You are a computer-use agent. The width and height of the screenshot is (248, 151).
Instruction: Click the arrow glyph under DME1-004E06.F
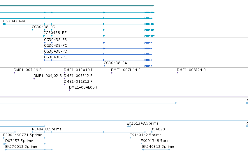point(70,90)
